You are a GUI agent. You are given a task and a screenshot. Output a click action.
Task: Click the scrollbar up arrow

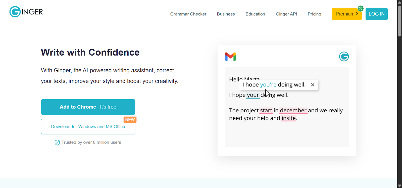[399, 2]
